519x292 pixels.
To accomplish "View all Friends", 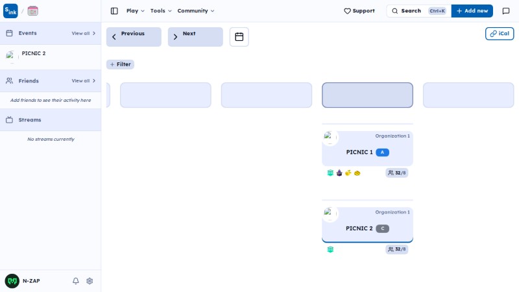I will pos(84,80).
